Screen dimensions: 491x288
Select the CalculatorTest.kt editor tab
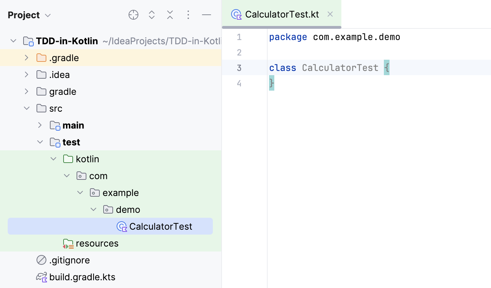(282, 14)
